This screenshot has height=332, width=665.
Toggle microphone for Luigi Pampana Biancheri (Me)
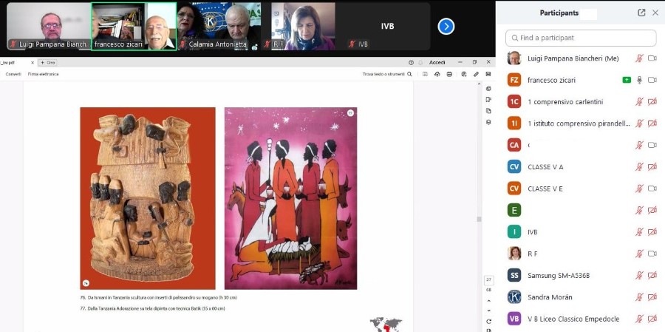(x=639, y=58)
